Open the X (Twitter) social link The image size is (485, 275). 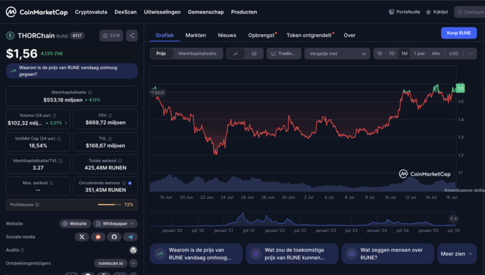point(82,237)
